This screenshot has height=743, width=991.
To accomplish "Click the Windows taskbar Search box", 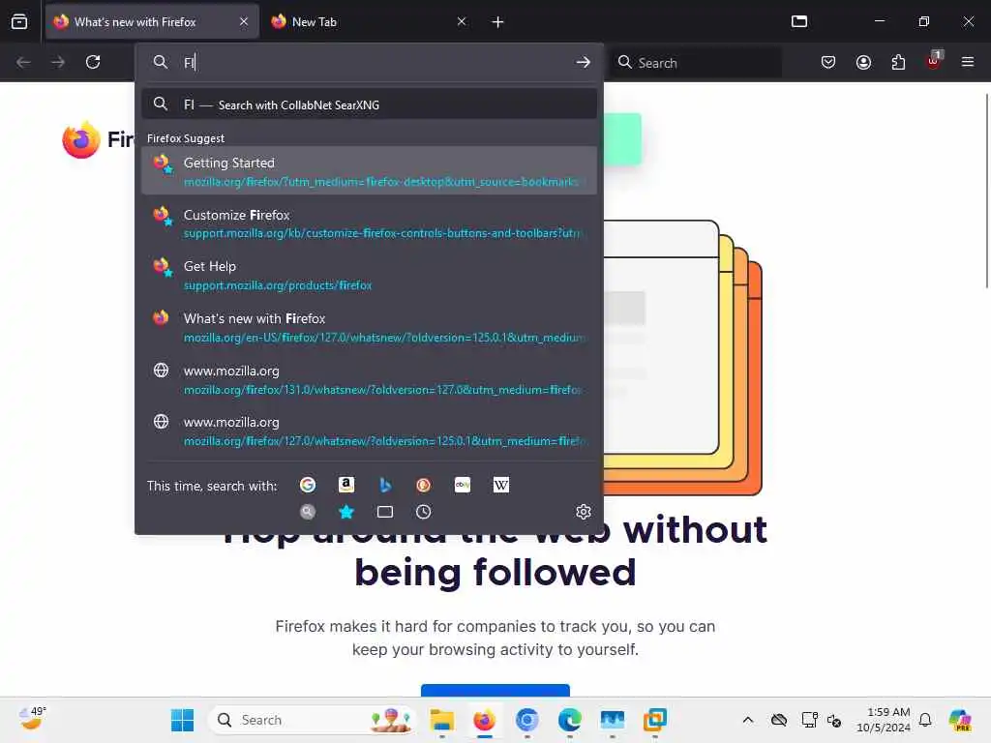I will click(x=312, y=720).
